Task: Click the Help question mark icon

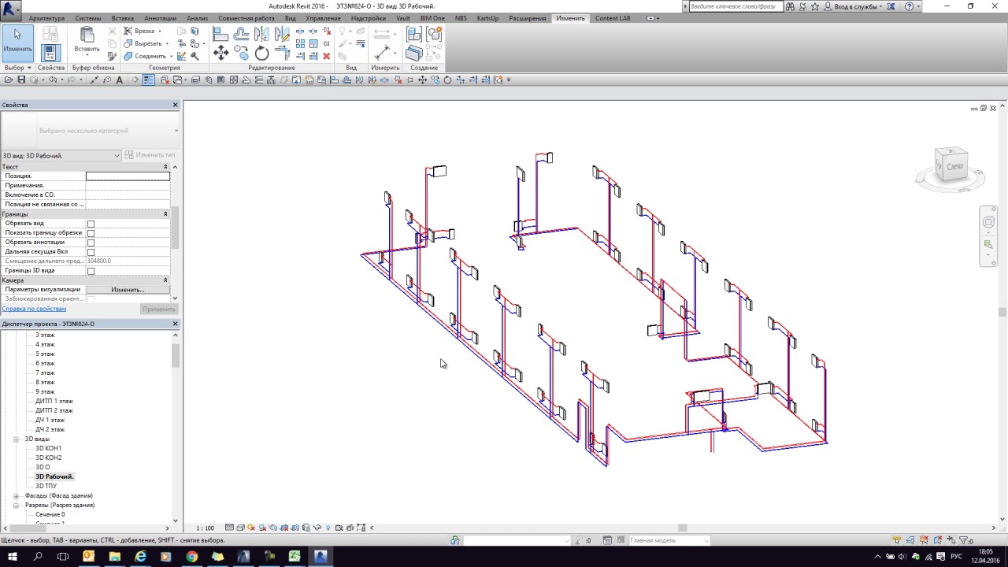Action: pos(909,6)
